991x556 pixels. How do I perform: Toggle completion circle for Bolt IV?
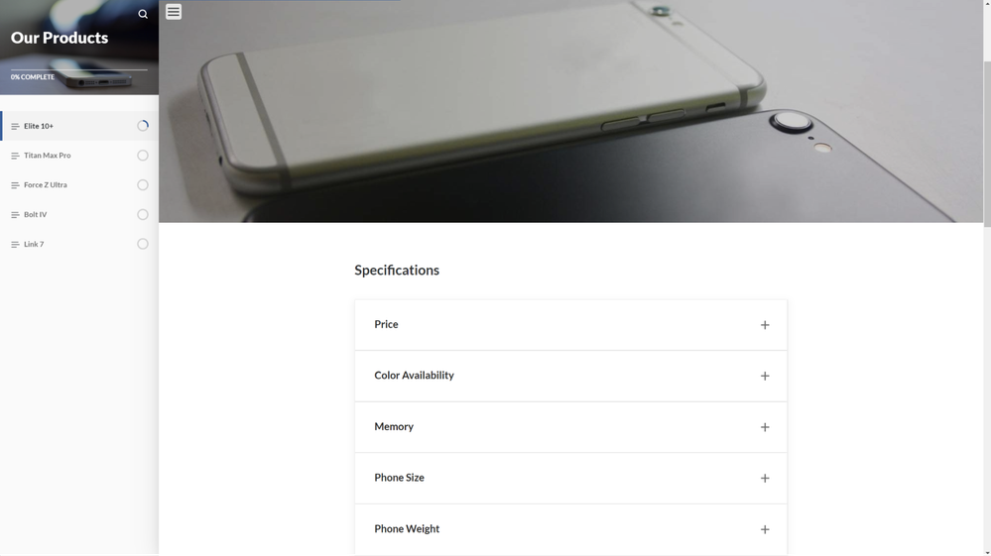tap(143, 215)
